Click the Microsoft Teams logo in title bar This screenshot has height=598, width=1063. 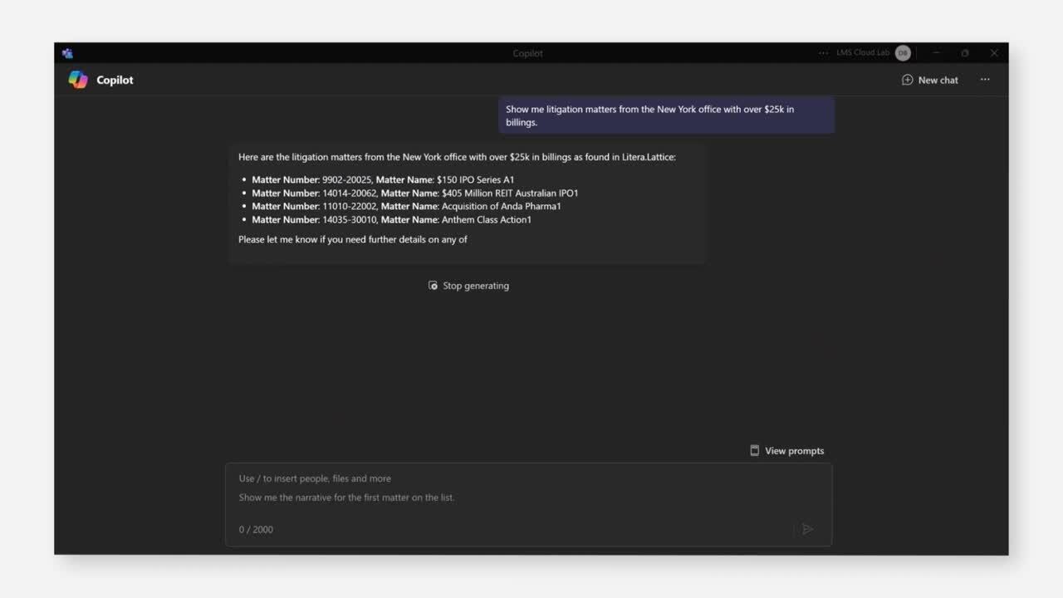pyautogui.click(x=67, y=53)
